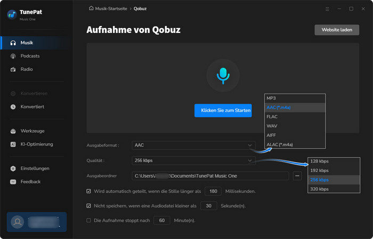Click the podcast icon beside Podcasts

click(13, 56)
